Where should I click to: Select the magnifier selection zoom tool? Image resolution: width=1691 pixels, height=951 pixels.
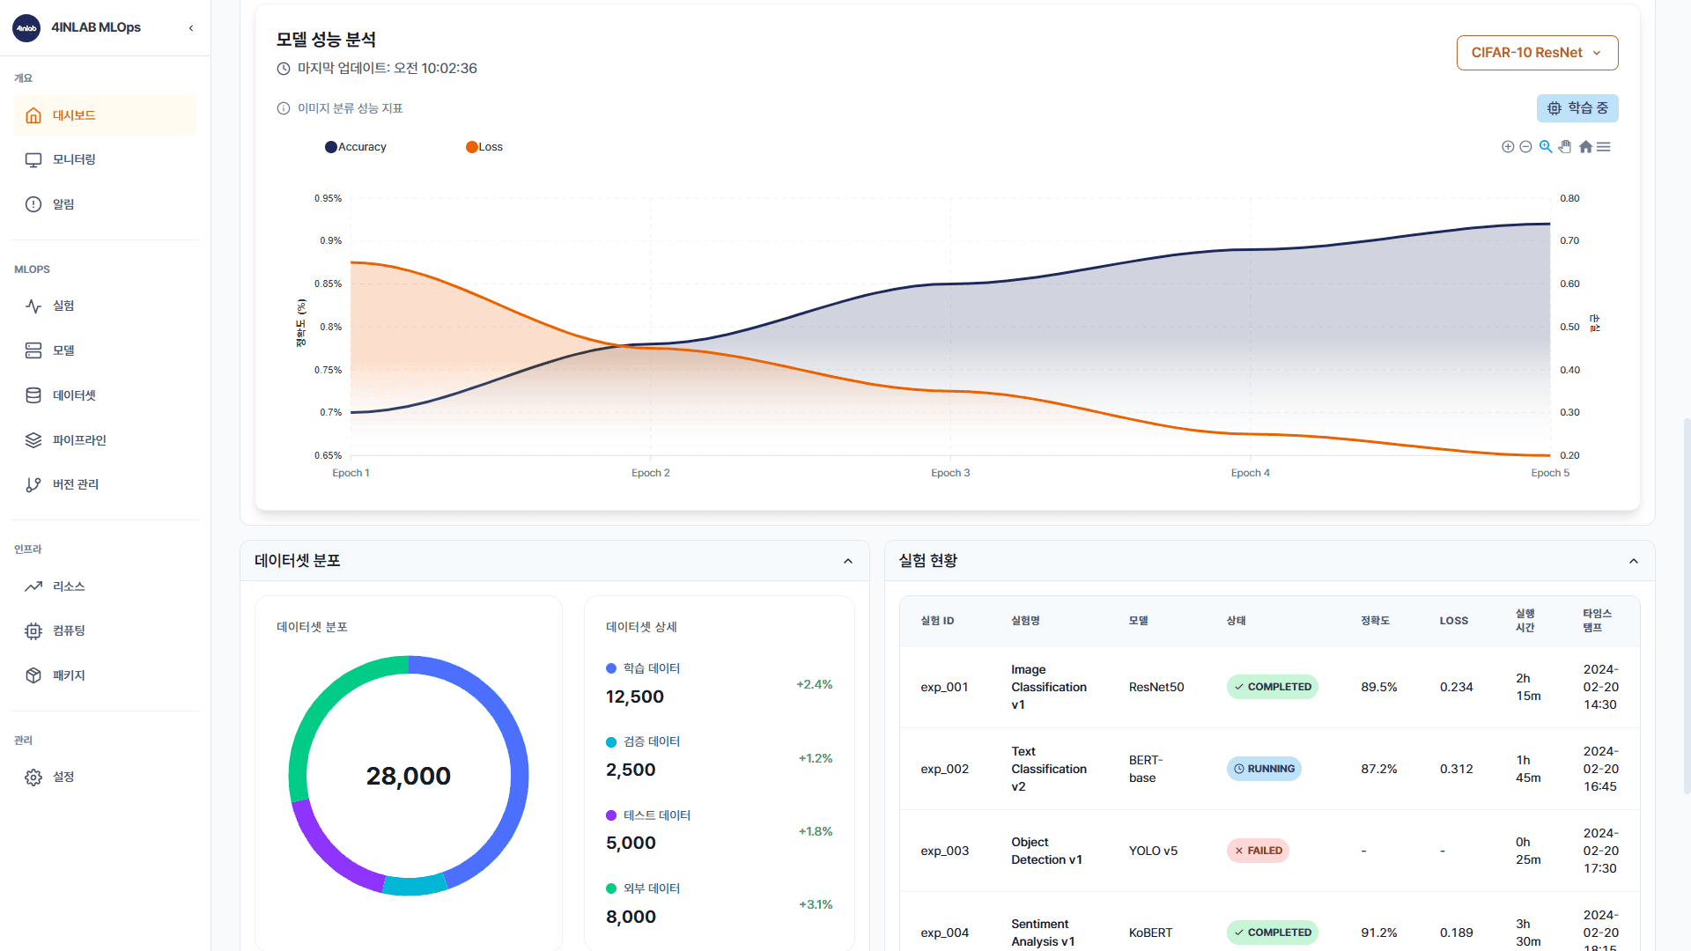click(x=1546, y=147)
